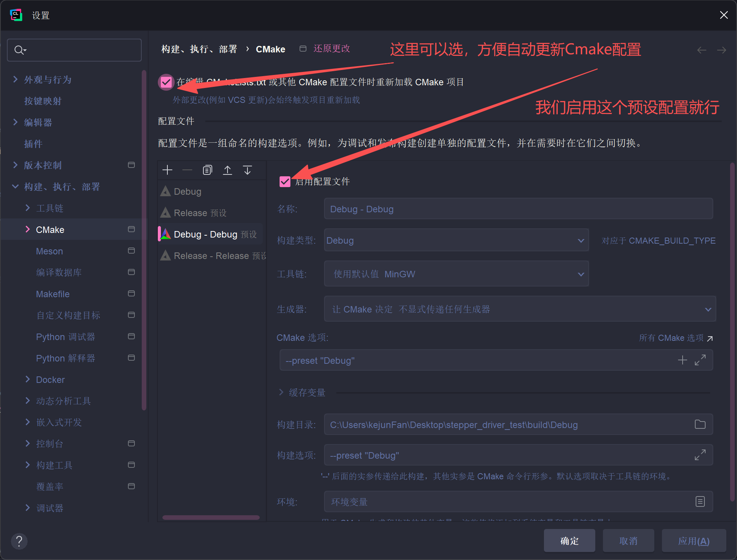
Task: Click the project-level icon beside 自定义构建目标
Action: click(x=131, y=315)
